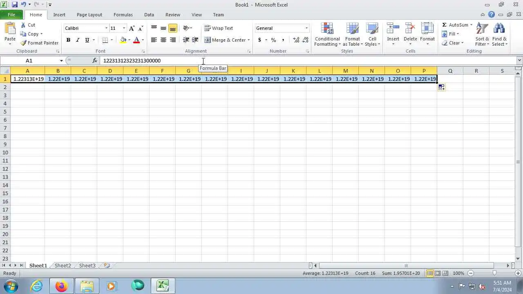Switch to the Insert ribbon tab
This screenshot has width=523, height=294.
59,15
